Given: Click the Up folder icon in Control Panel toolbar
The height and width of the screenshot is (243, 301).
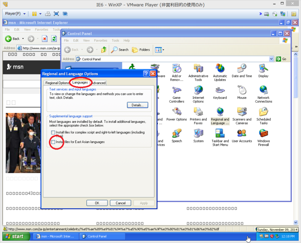Looking at the screenshot, I should 104,50.
